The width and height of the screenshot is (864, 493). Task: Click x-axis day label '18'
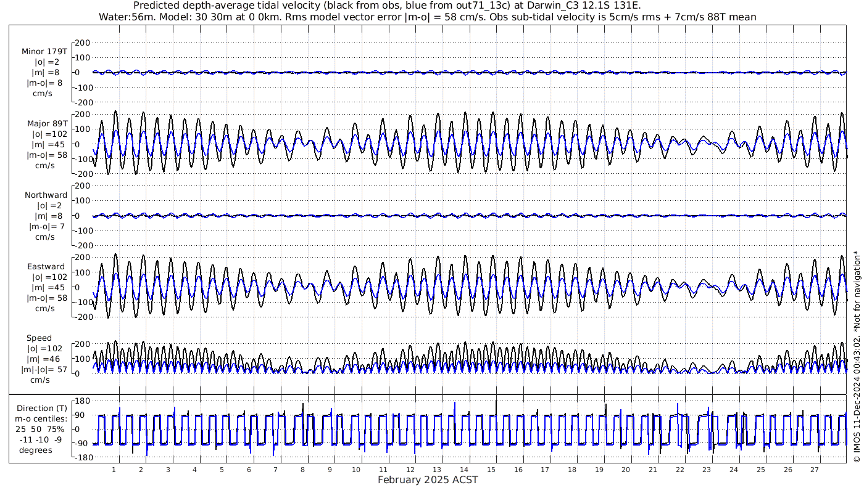pyautogui.click(x=572, y=469)
